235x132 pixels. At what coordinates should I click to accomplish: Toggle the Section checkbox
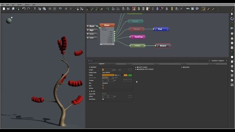103,88
